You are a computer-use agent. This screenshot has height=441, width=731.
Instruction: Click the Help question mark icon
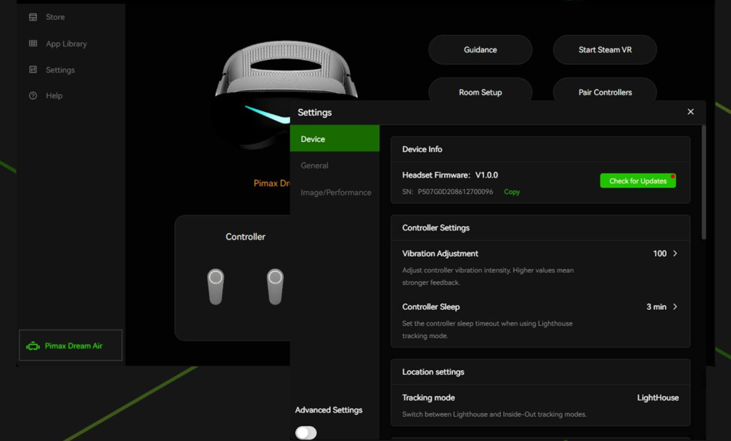click(x=33, y=96)
